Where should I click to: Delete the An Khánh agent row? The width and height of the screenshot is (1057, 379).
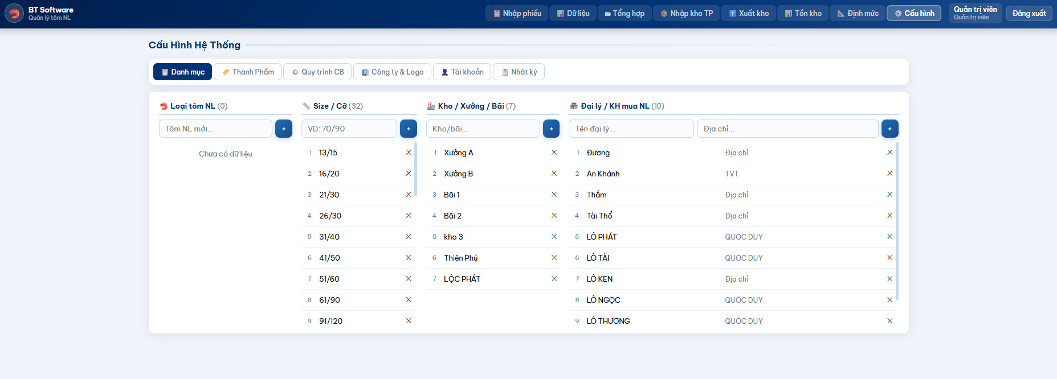tap(889, 174)
